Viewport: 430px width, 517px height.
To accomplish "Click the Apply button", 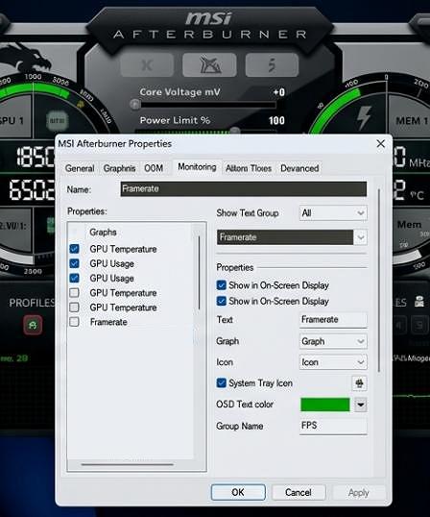I will pos(359,493).
